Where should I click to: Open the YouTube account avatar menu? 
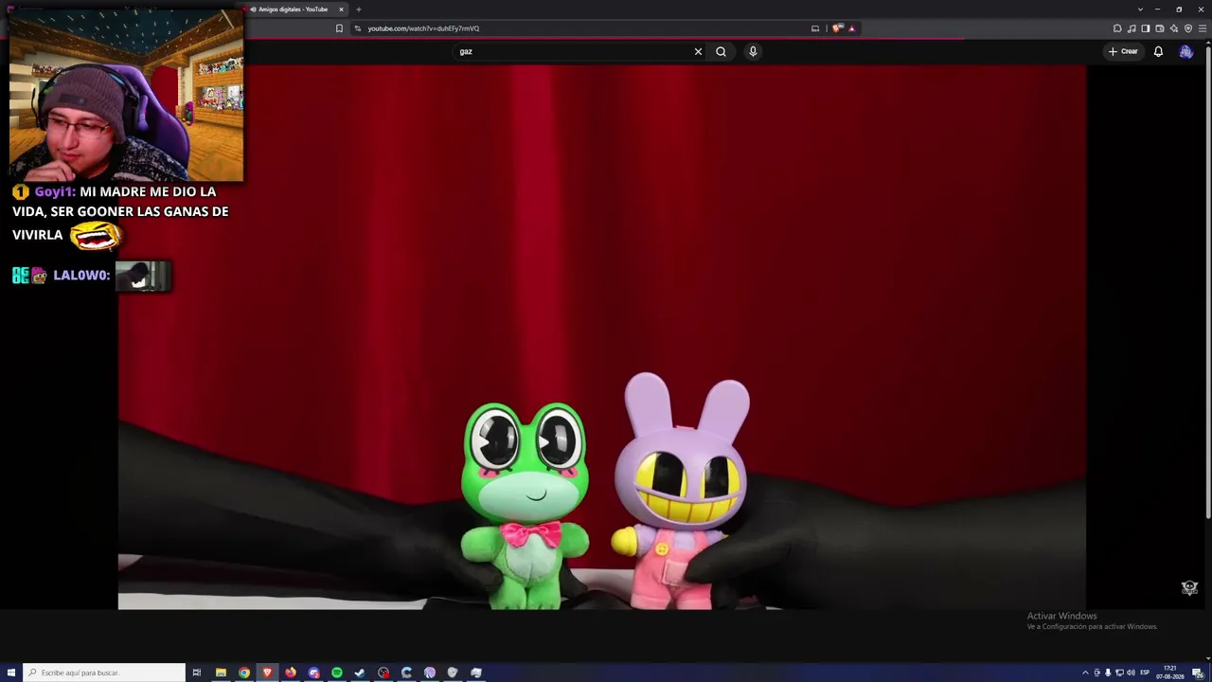[1185, 52]
